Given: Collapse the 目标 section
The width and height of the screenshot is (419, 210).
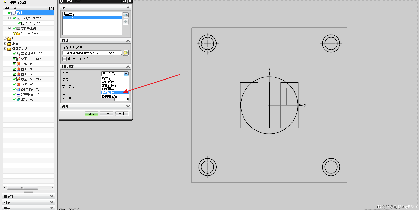Looking at the screenshot, I should (x=128, y=41).
